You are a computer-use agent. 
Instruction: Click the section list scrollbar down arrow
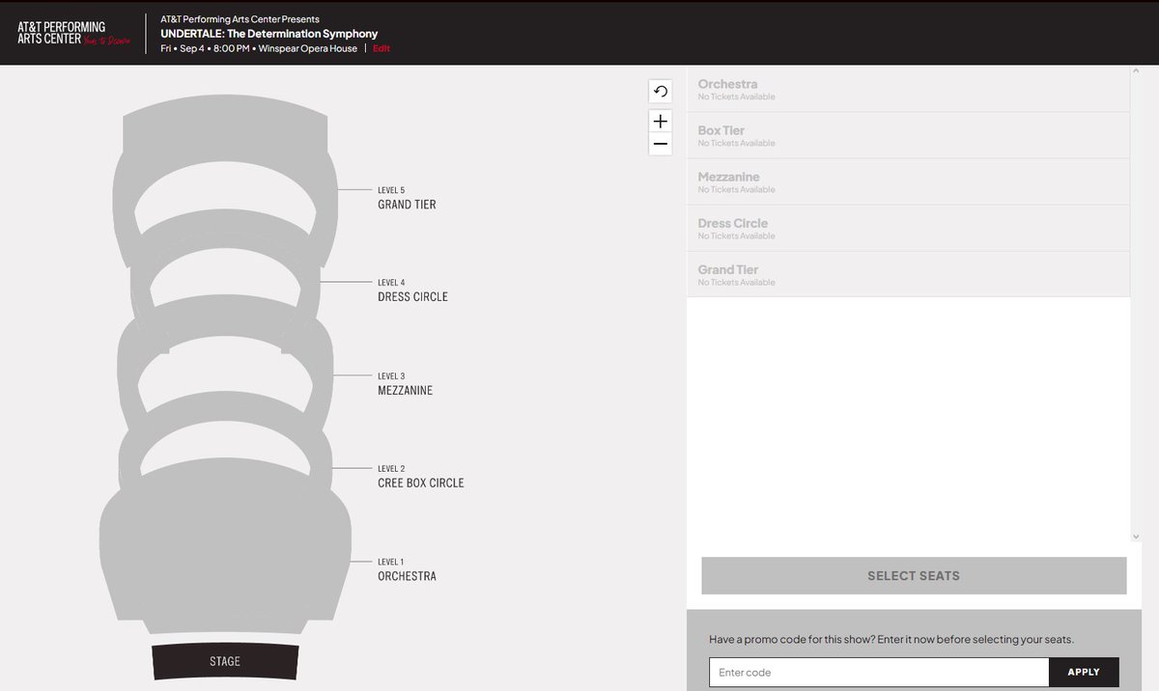[x=1136, y=537]
